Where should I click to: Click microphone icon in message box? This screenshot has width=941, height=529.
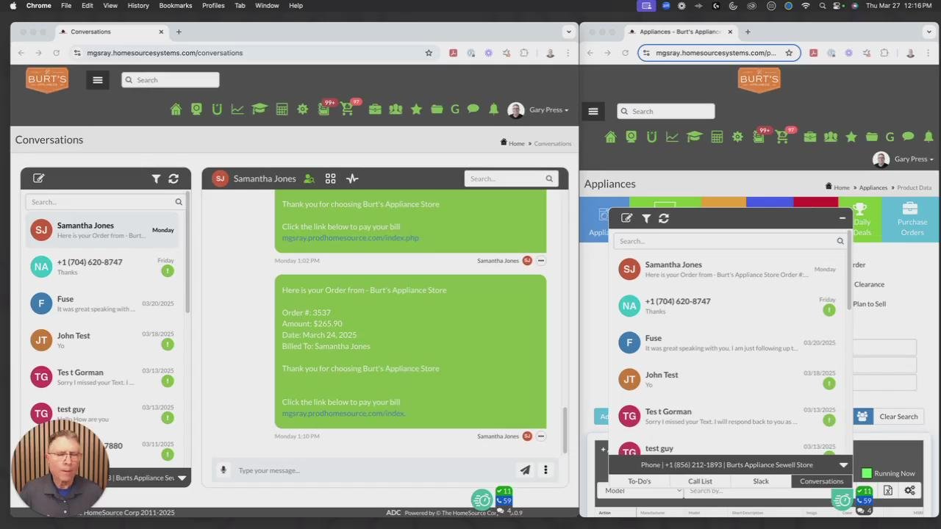223,470
